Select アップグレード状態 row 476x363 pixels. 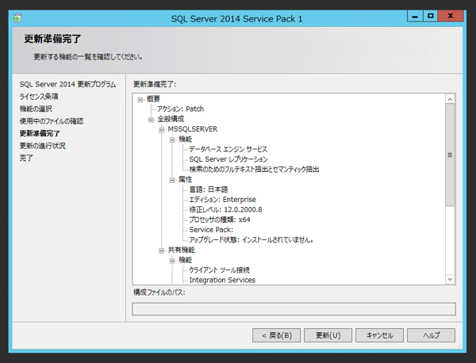251,240
